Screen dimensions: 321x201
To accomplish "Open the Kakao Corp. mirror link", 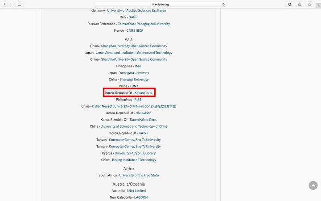I will point(143,93).
